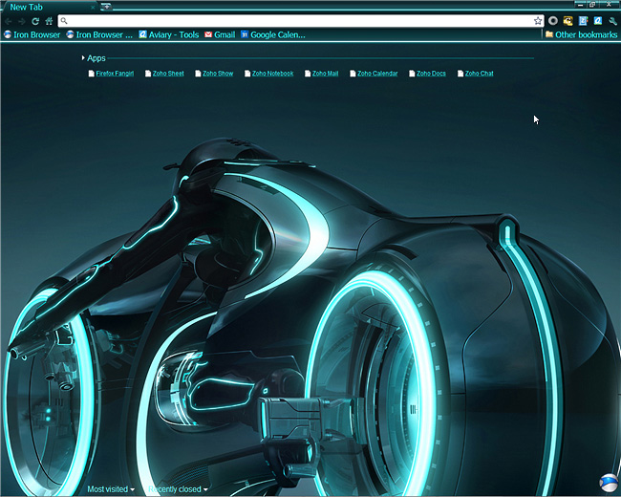Viewport: 621px width, 497px height.
Task: Reload the page with the refresh icon
Action: pos(35,21)
